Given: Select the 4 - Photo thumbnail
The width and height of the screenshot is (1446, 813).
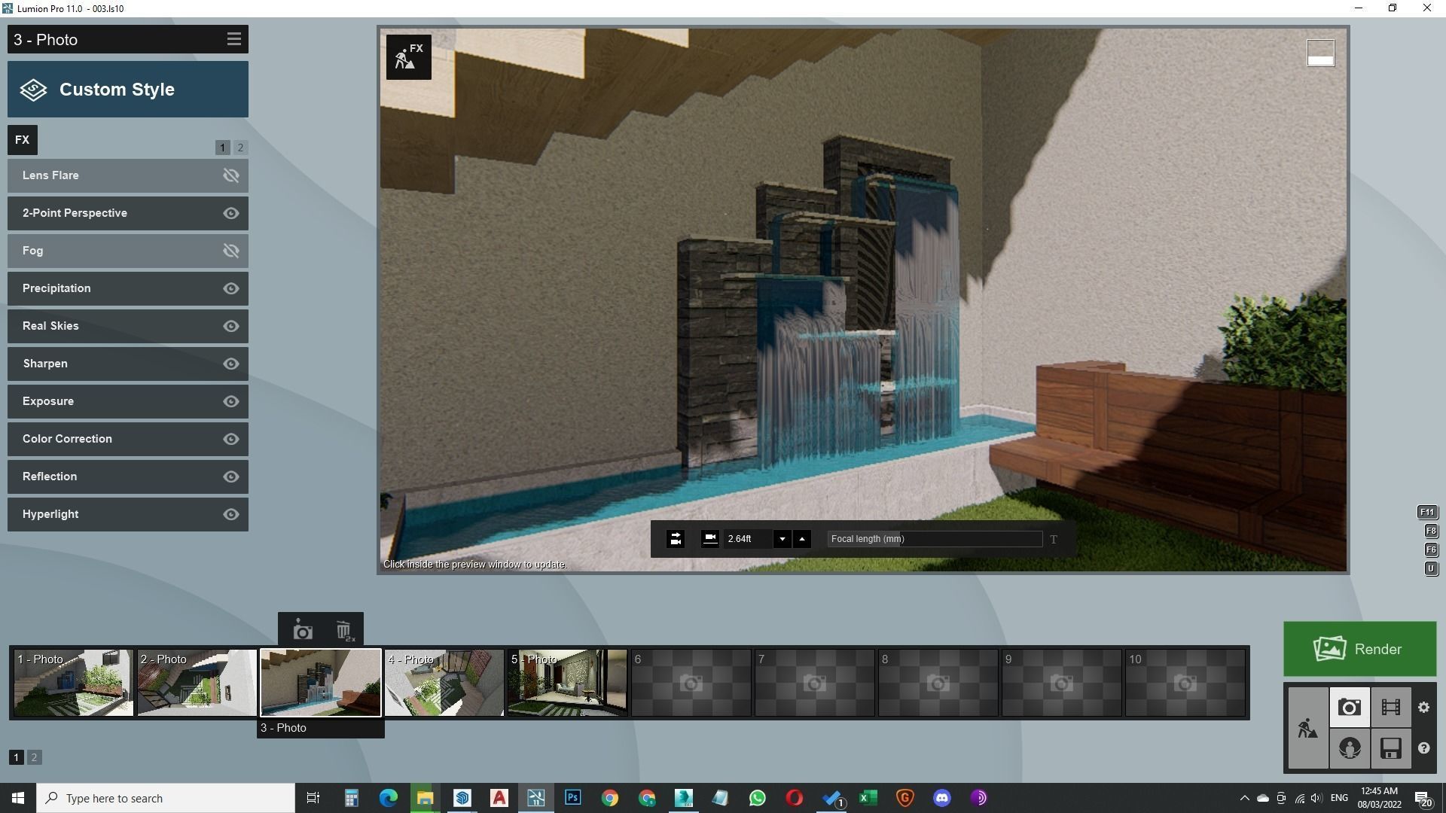Looking at the screenshot, I should 444,684.
